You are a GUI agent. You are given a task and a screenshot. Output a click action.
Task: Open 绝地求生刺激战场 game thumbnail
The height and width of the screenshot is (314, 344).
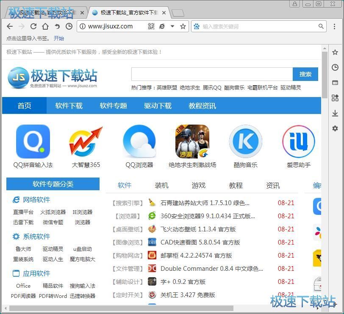(192, 142)
